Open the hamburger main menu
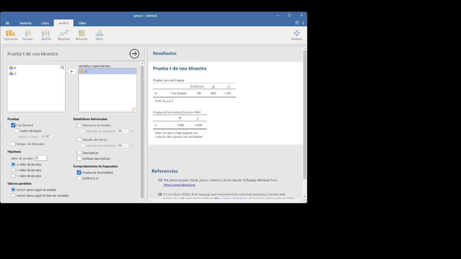This screenshot has width=461, height=259. click(x=7, y=23)
